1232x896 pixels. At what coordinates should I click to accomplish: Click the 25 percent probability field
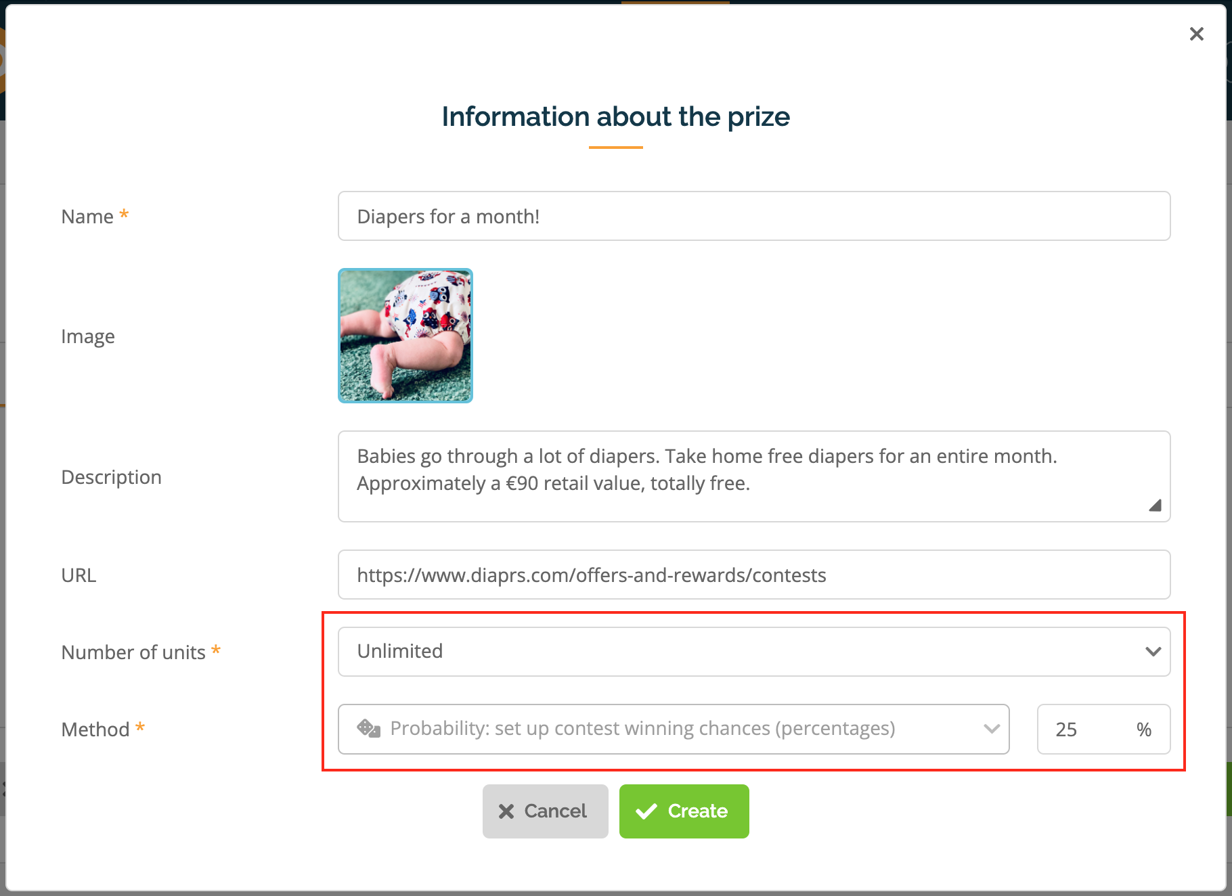point(1103,729)
